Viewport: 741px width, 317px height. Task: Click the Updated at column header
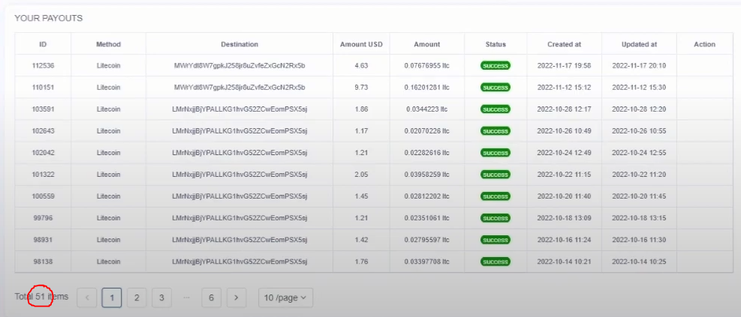point(640,44)
